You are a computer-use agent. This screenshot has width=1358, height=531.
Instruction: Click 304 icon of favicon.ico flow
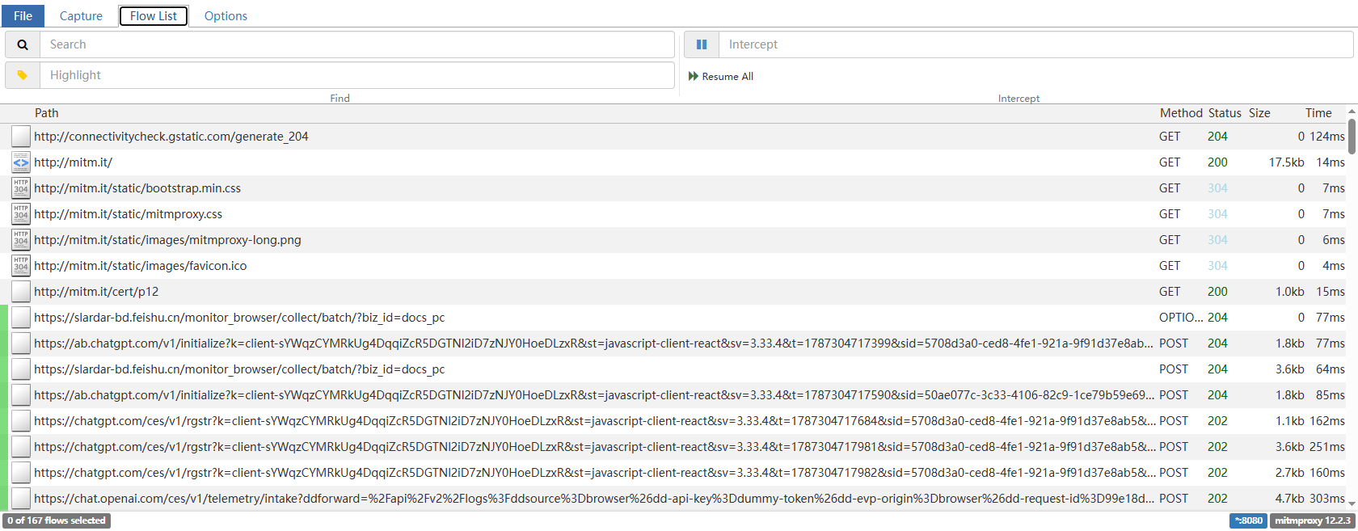coord(21,266)
